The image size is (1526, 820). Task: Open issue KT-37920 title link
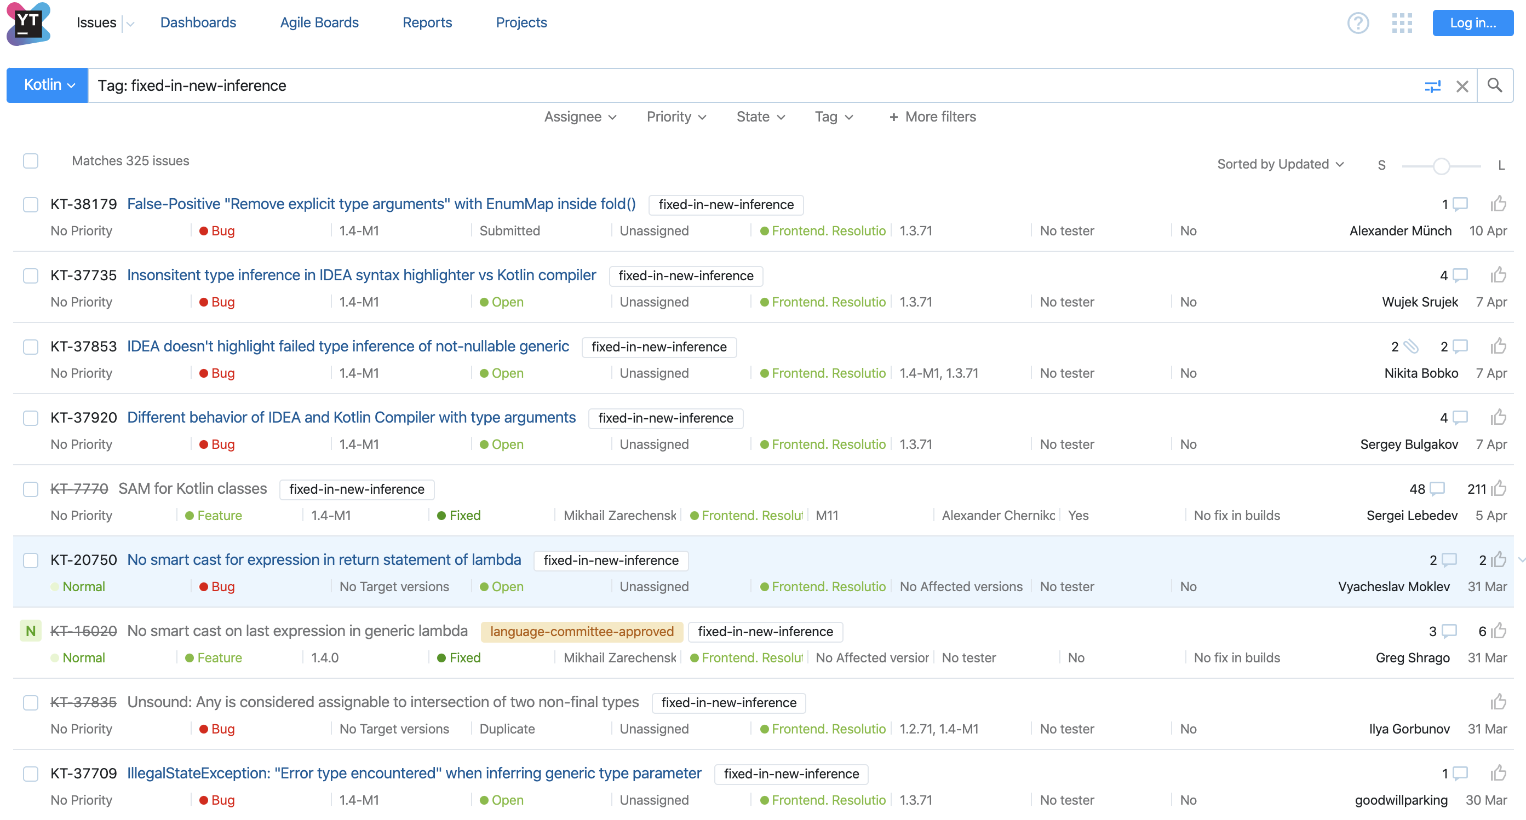click(351, 418)
